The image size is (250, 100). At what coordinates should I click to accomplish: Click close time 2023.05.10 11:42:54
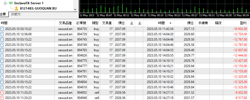(160, 29)
